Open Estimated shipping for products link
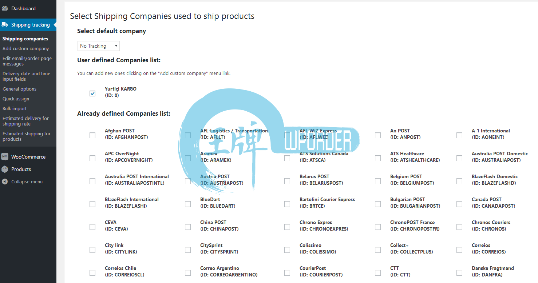The width and height of the screenshot is (538, 283). coord(27,136)
